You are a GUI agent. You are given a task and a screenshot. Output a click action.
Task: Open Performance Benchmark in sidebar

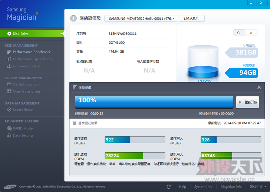[x=32, y=52]
